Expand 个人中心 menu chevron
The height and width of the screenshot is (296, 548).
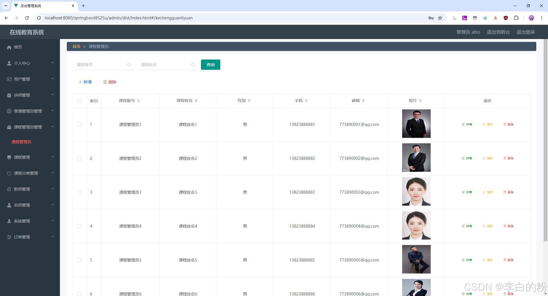coord(53,63)
